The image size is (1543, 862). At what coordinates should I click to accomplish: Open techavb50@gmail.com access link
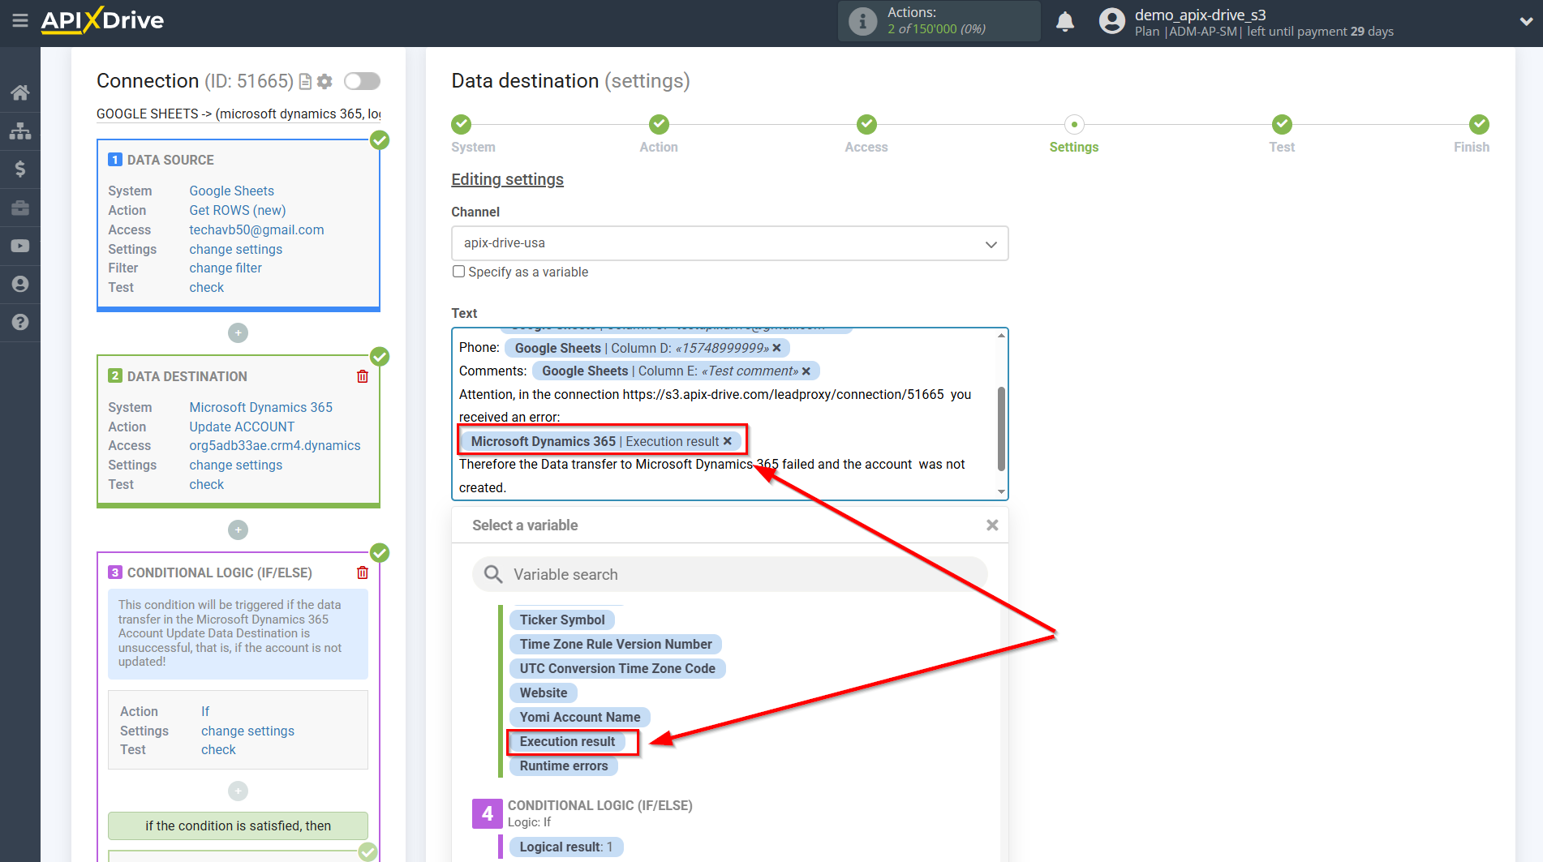256,229
